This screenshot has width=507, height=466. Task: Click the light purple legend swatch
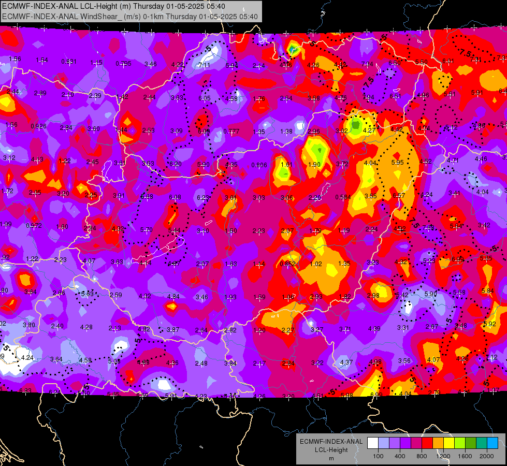pyautogui.click(x=395, y=443)
